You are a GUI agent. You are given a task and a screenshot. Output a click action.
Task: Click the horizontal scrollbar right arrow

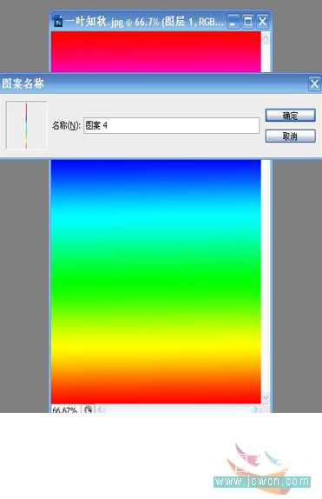255,409
